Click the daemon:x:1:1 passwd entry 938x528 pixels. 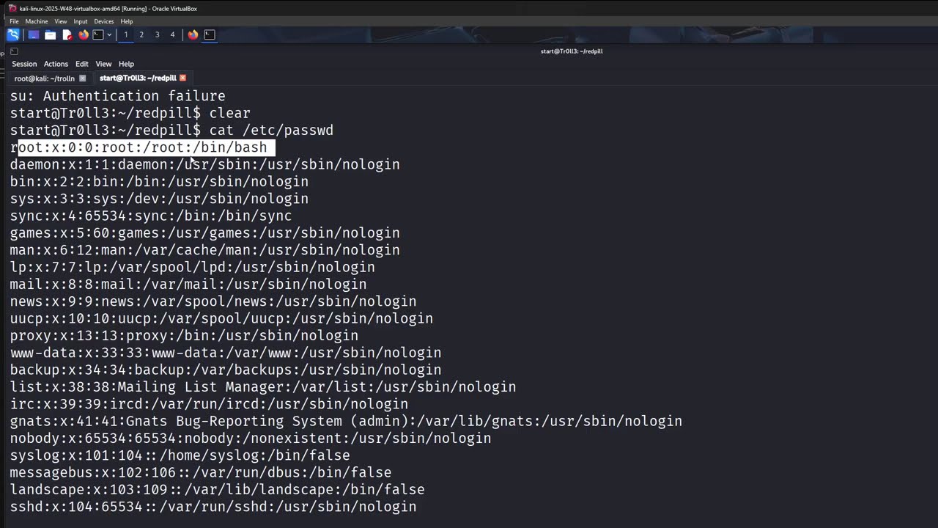(x=205, y=164)
